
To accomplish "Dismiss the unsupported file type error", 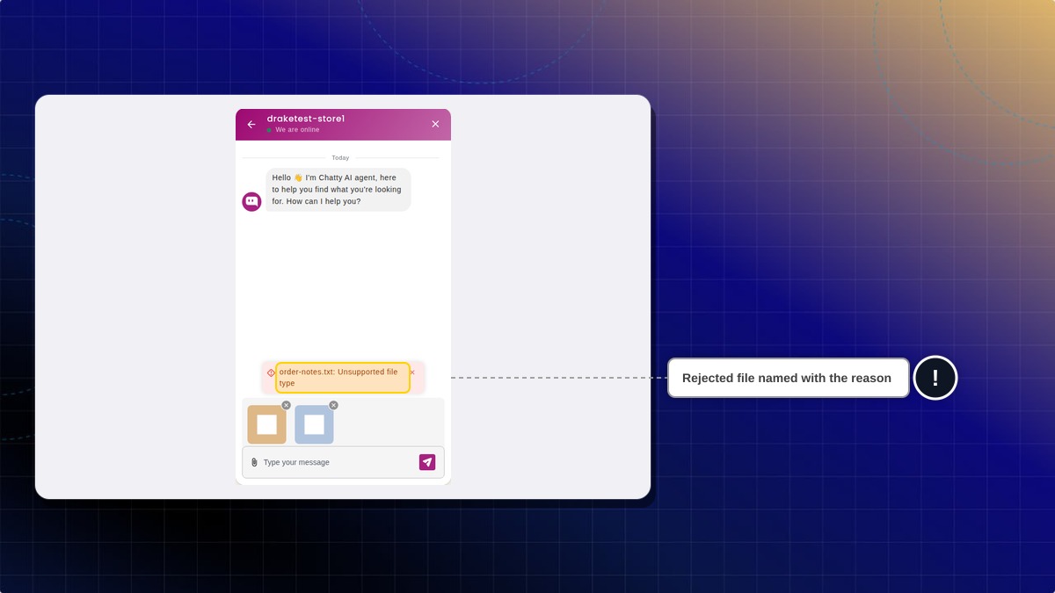I will 412,372.
